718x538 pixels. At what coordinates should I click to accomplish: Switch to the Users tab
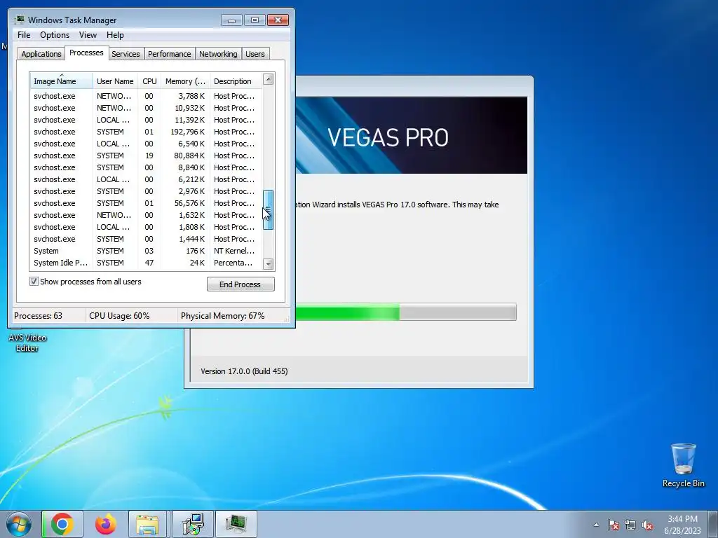tap(255, 54)
